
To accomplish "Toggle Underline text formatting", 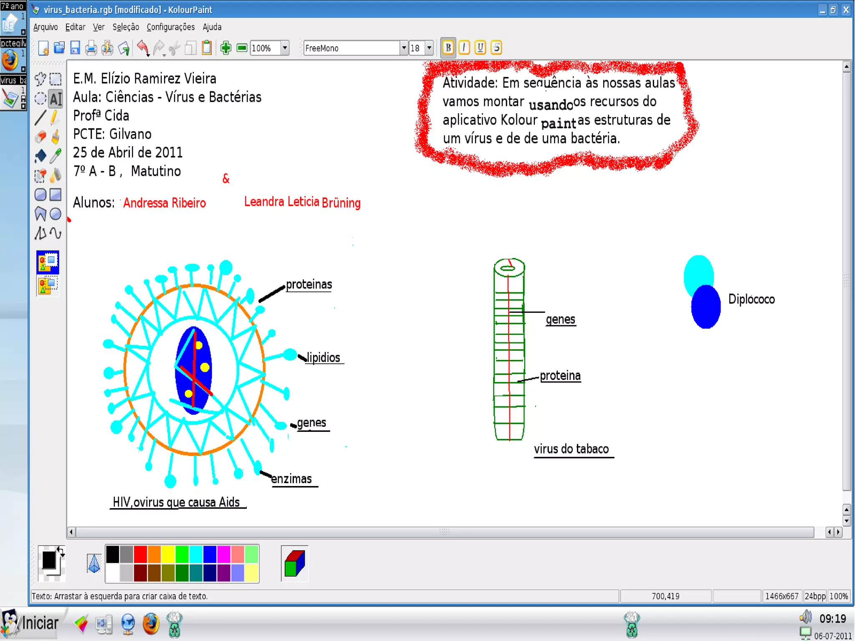I will tap(480, 48).
